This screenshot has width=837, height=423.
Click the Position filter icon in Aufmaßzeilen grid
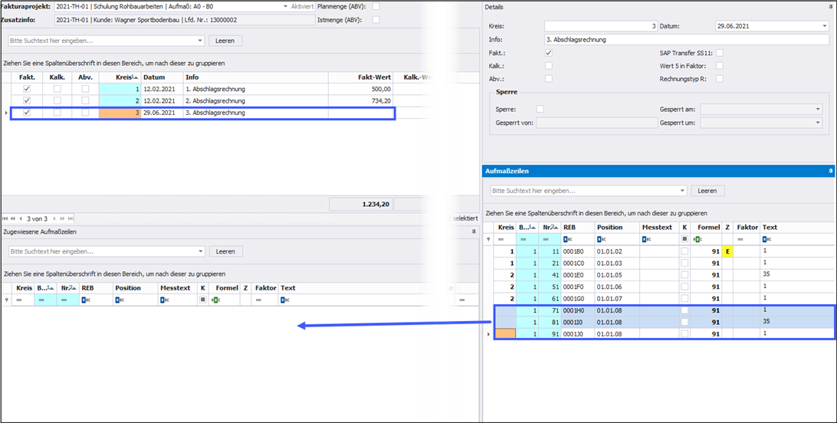pos(601,239)
